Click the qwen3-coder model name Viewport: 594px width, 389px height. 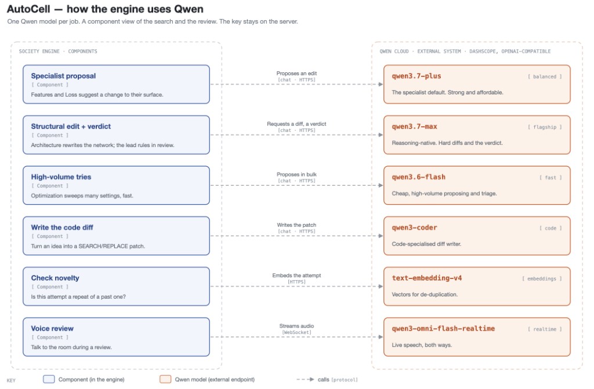[414, 227]
